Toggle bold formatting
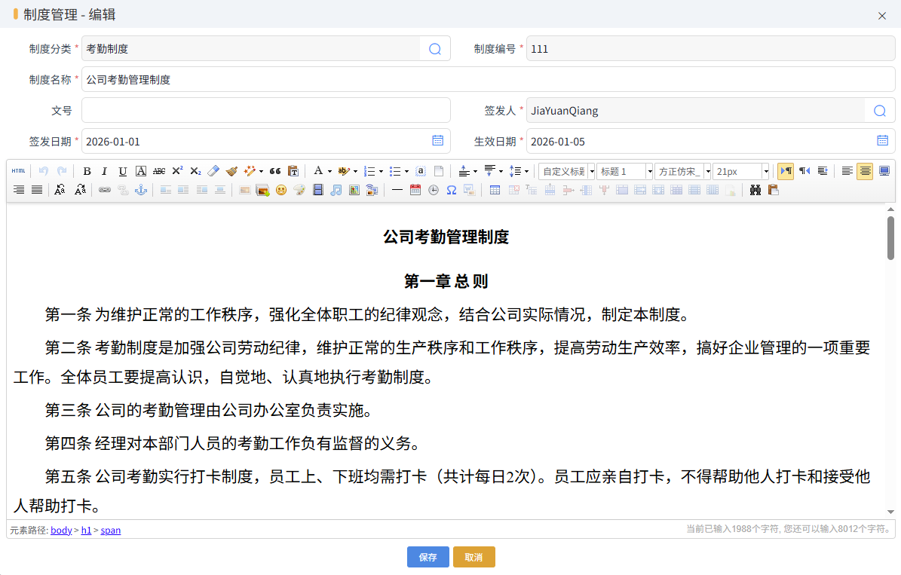Viewport: 901px width, 575px height. pos(87,171)
